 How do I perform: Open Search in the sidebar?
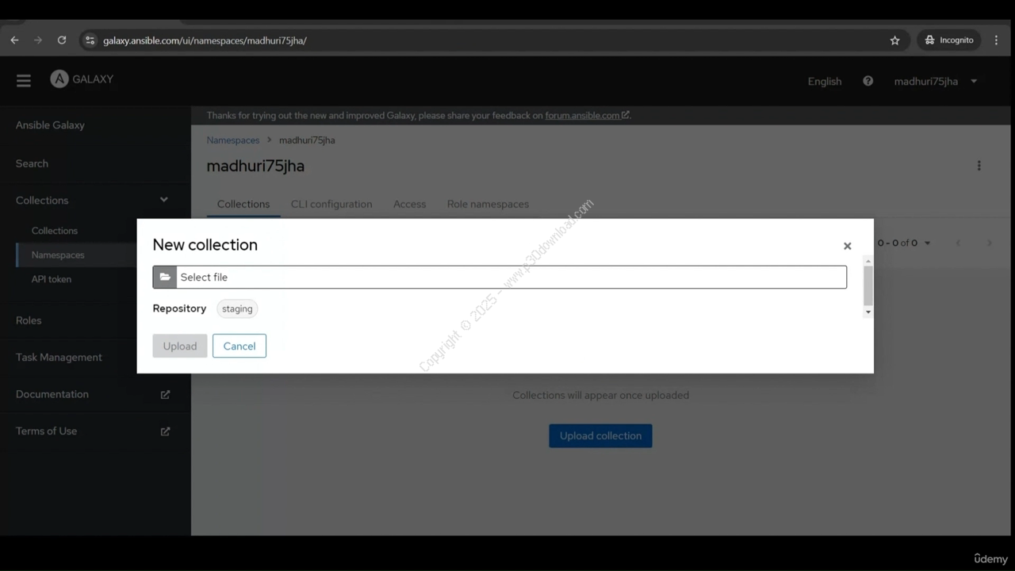32,163
